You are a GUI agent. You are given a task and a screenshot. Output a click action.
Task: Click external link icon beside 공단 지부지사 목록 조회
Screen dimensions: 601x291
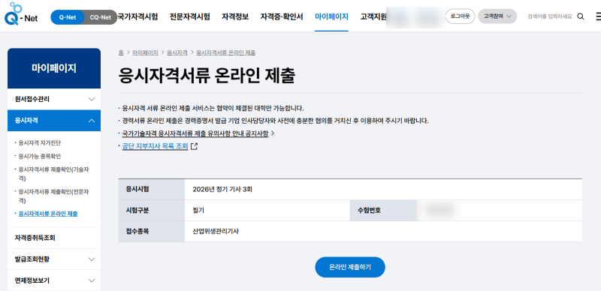click(x=195, y=146)
